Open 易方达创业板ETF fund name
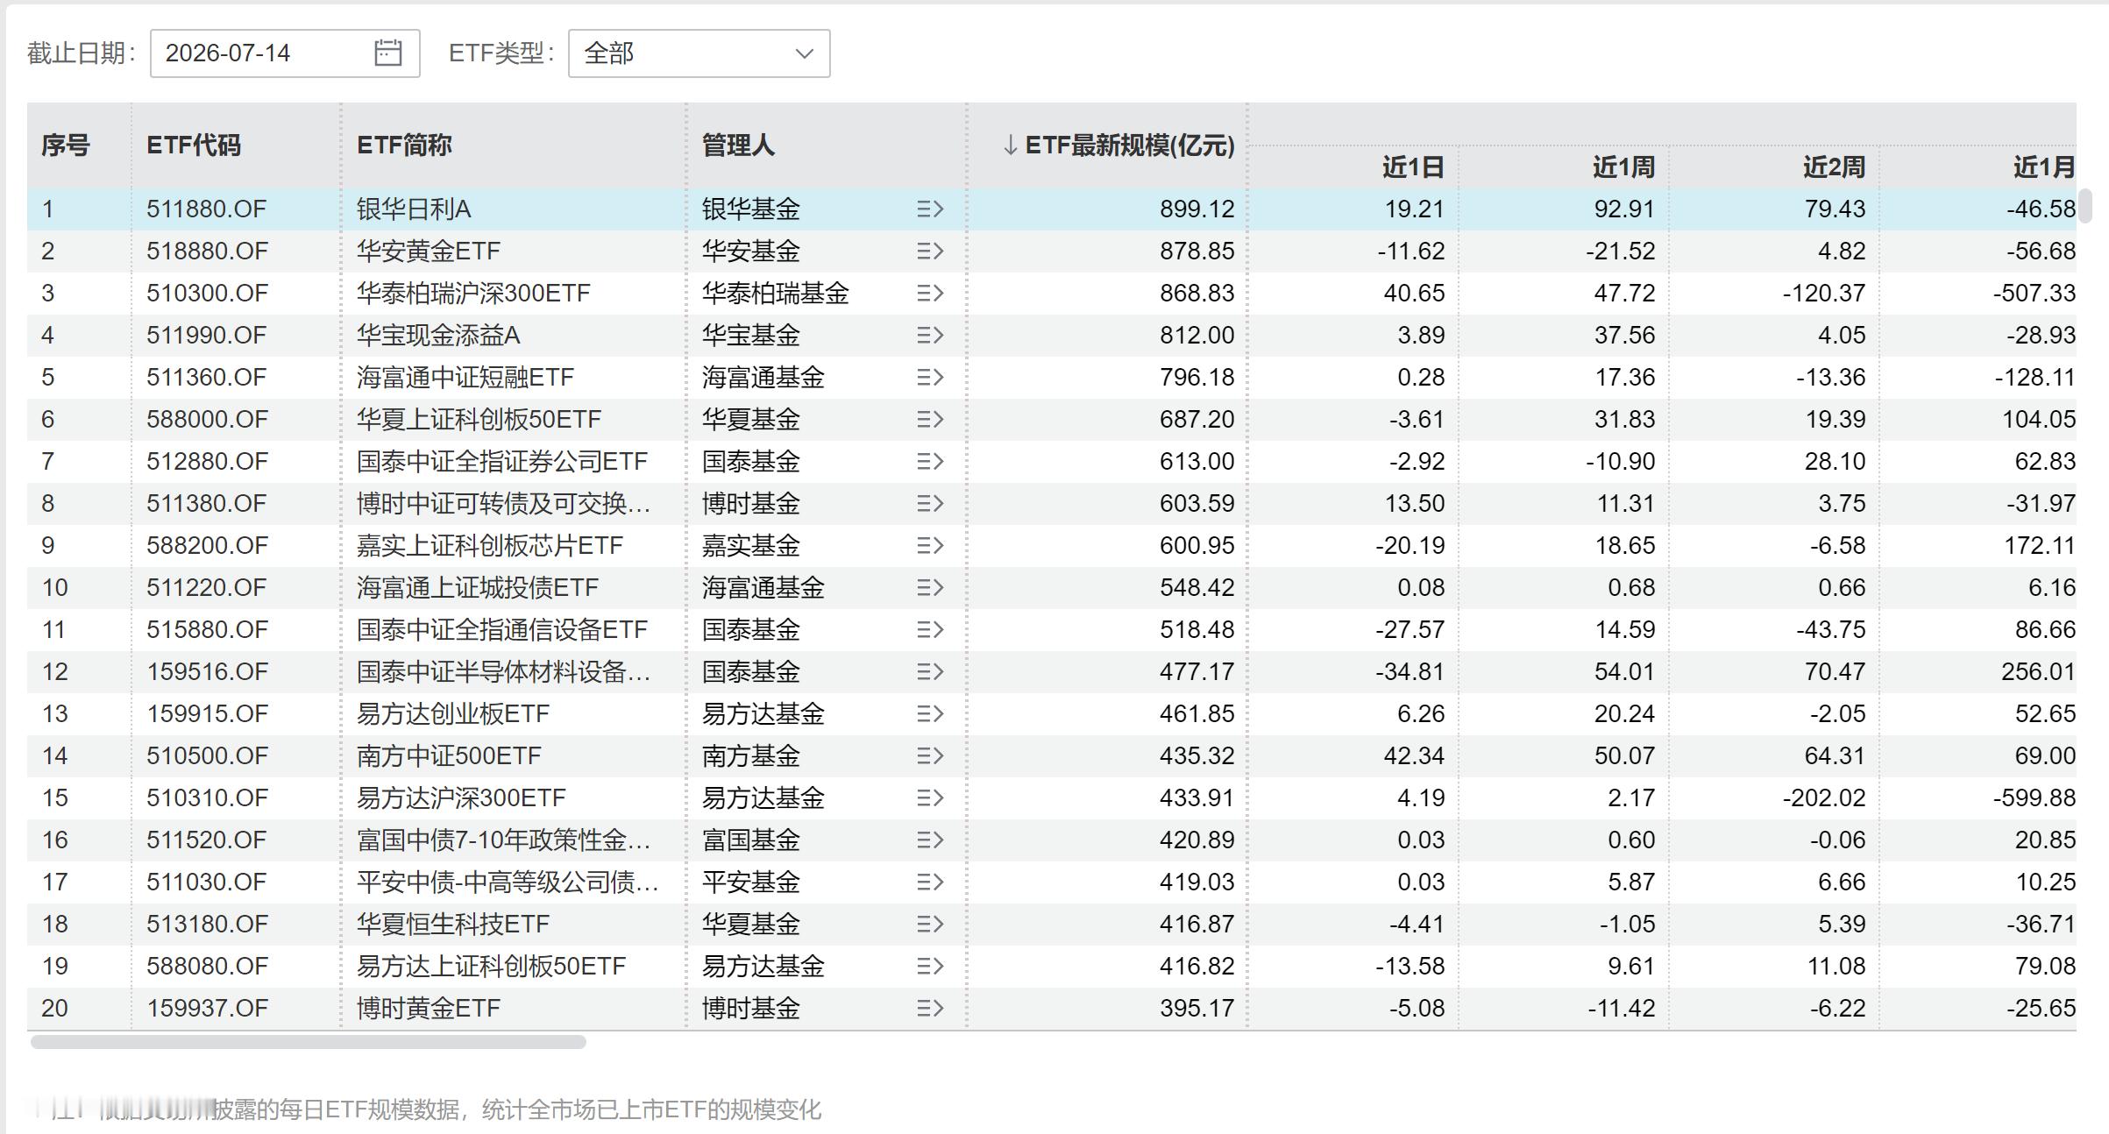The height and width of the screenshot is (1134, 2109). tap(452, 713)
